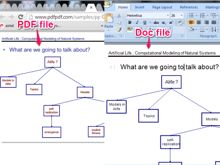
Task: Click the Numbering list icon
Action: [x=202, y=15]
